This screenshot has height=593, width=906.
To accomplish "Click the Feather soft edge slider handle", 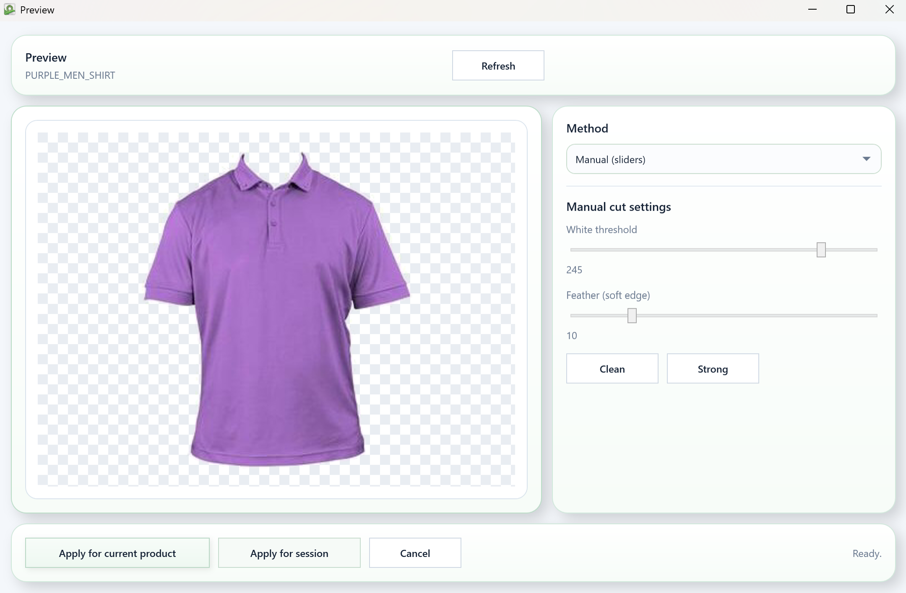I will (x=632, y=316).
